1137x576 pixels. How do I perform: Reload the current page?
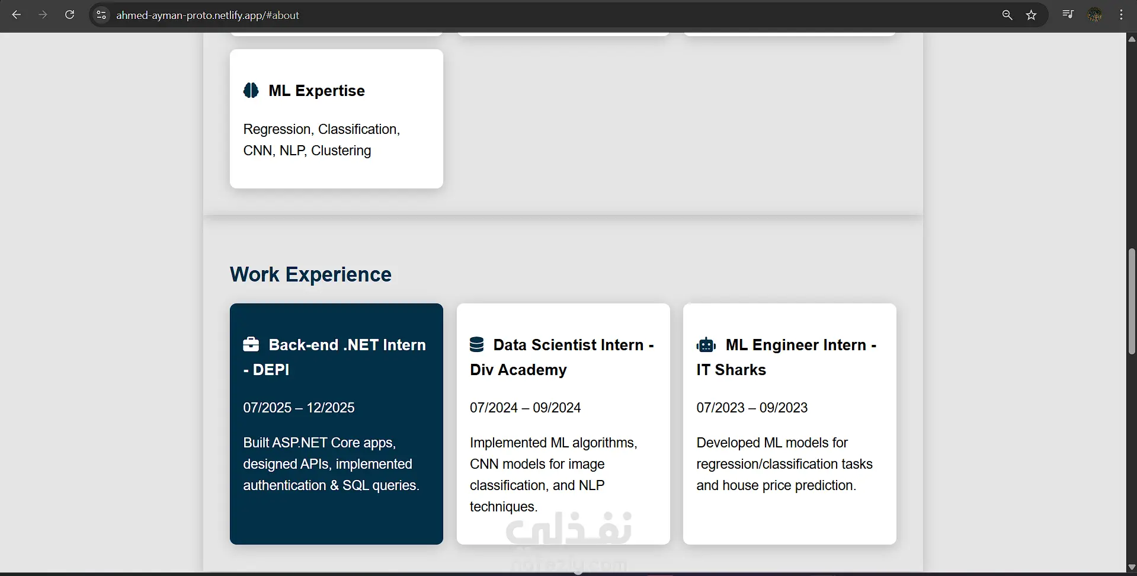click(69, 15)
